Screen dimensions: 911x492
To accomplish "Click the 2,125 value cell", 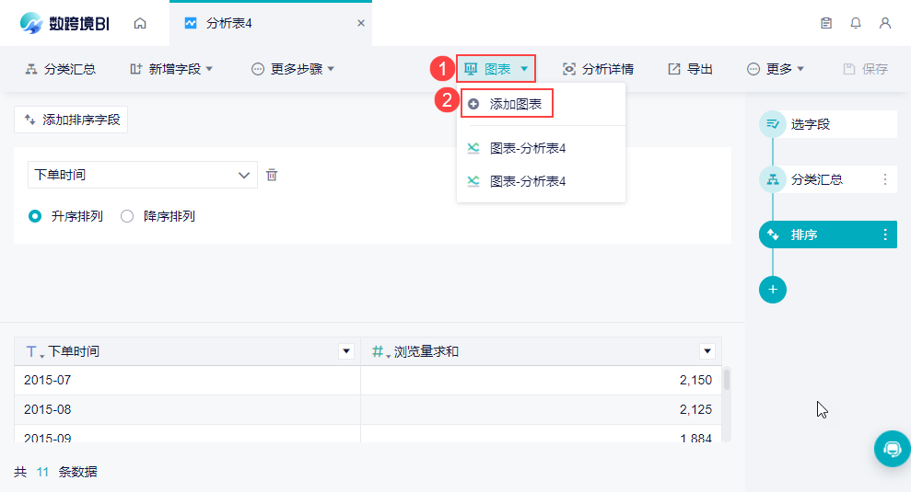I will [x=541, y=409].
